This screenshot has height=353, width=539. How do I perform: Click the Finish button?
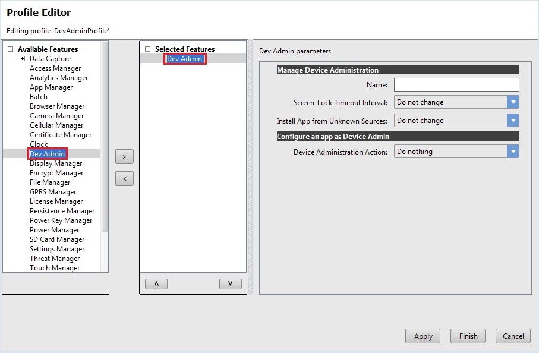pos(468,336)
